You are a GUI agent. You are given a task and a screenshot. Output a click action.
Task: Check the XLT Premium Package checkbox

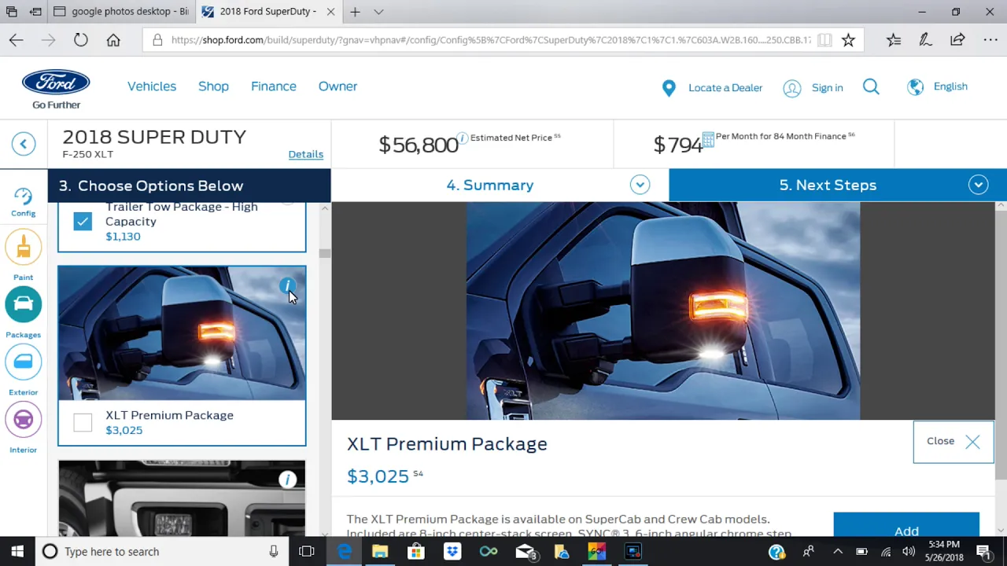coord(83,422)
